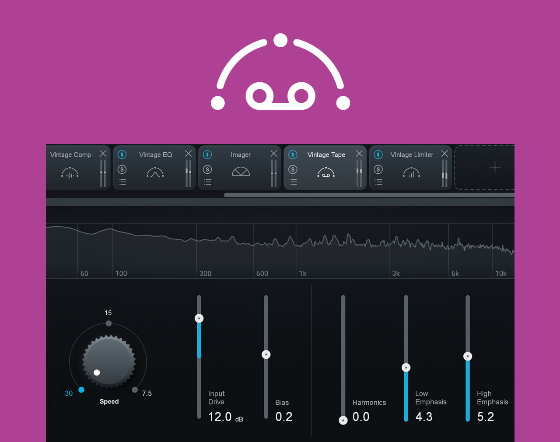Click the Low Emphasis slider handle
Image resolution: width=560 pixels, height=442 pixels.
(x=406, y=368)
